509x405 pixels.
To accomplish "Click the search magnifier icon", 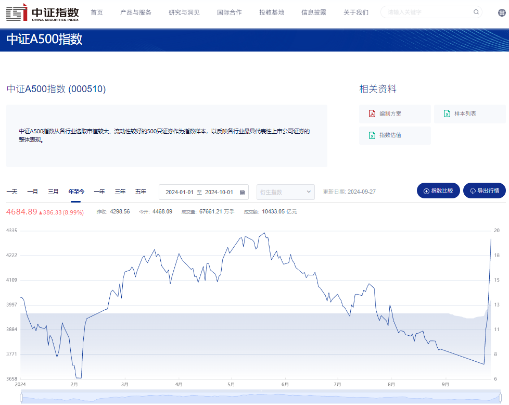I will pos(476,12).
